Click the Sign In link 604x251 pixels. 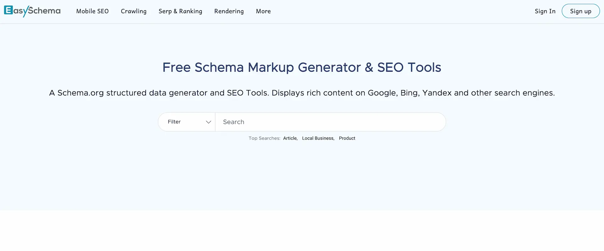tap(545, 11)
